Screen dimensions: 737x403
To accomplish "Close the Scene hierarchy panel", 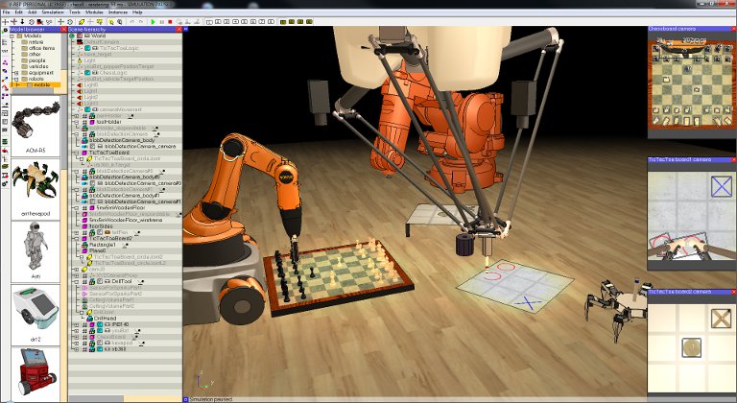I will coord(178,29).
